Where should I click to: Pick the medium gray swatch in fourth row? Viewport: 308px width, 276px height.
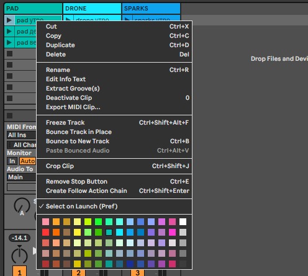183,253
